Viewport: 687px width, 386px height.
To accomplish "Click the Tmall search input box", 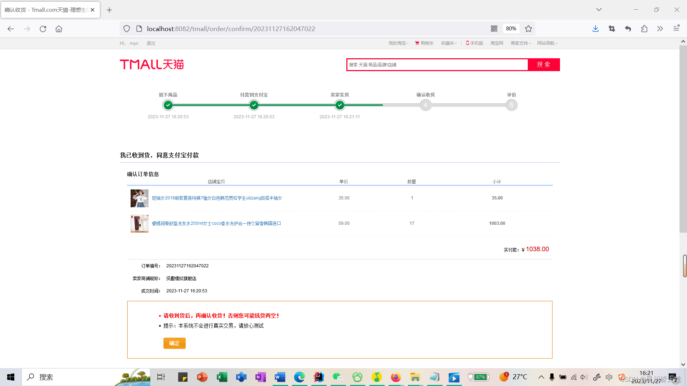I will [x=437, y=65].
